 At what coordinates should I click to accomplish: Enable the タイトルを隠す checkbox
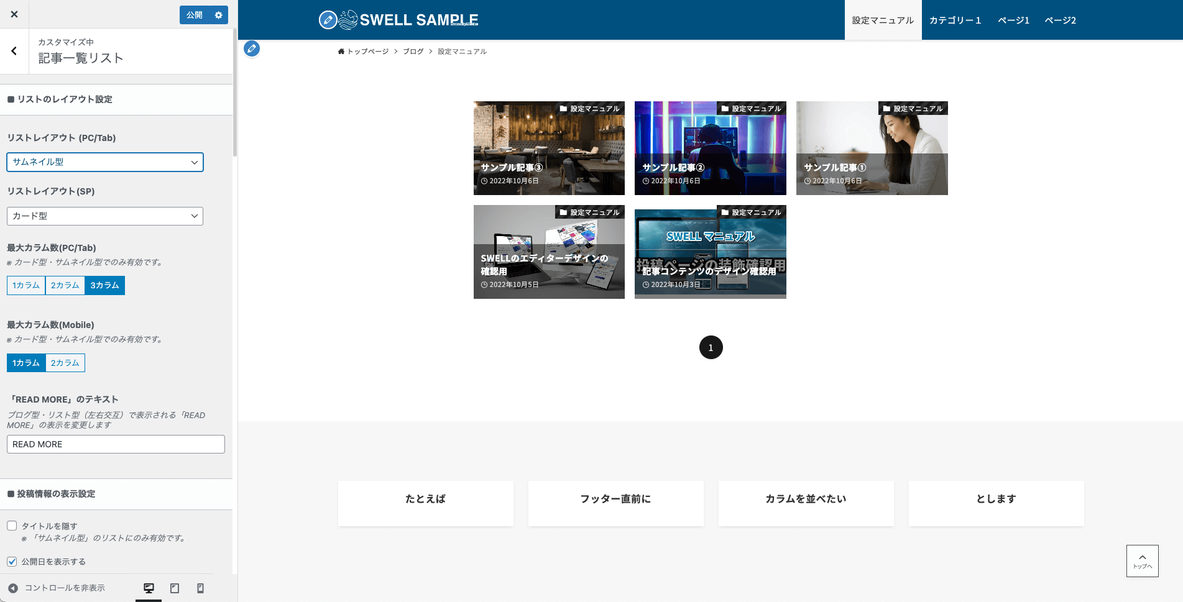(12, 526)
